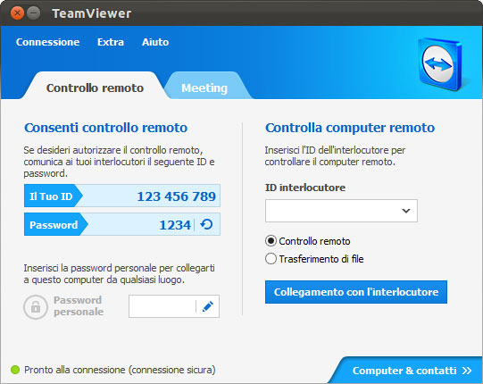Click the Consenti controllo remoto heading
Image resolution: width=483 pixels, height=384 pixels.
(105, 128)
